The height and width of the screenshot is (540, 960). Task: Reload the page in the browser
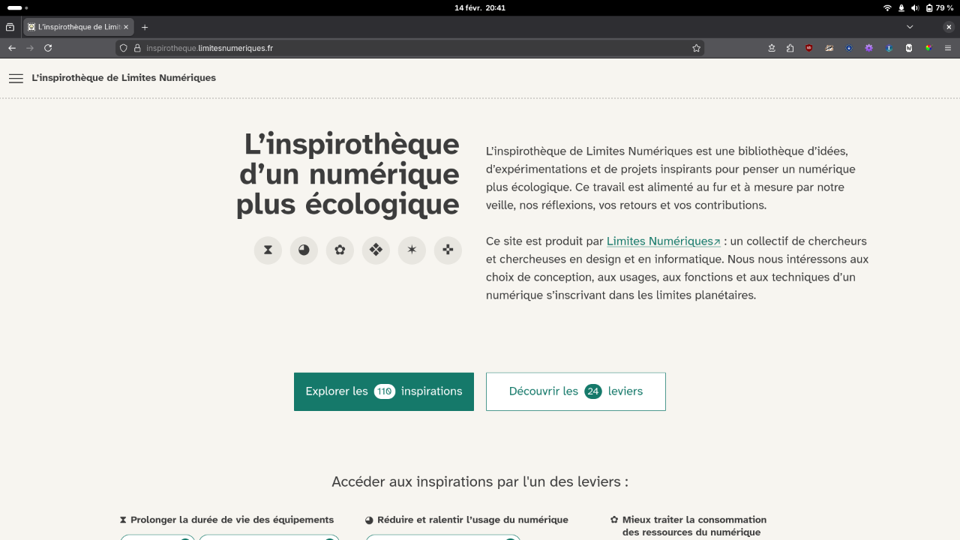coord(48,48)
